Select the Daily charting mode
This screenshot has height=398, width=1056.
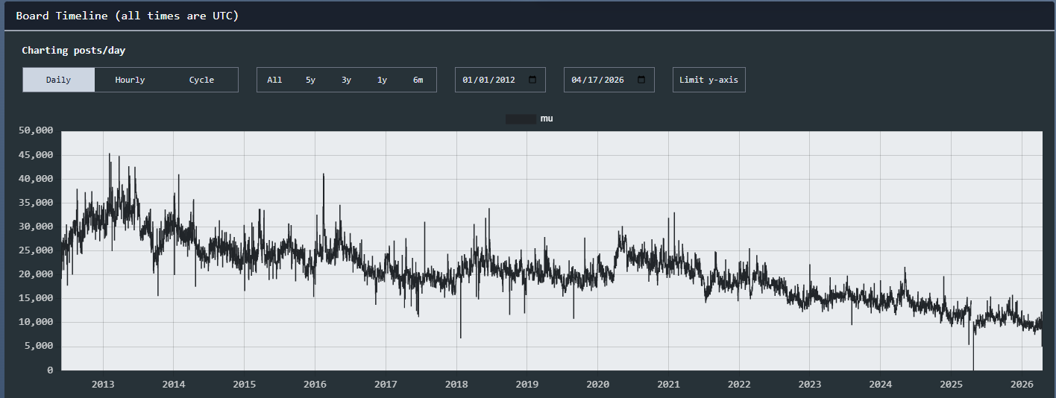tap(58, 80)
